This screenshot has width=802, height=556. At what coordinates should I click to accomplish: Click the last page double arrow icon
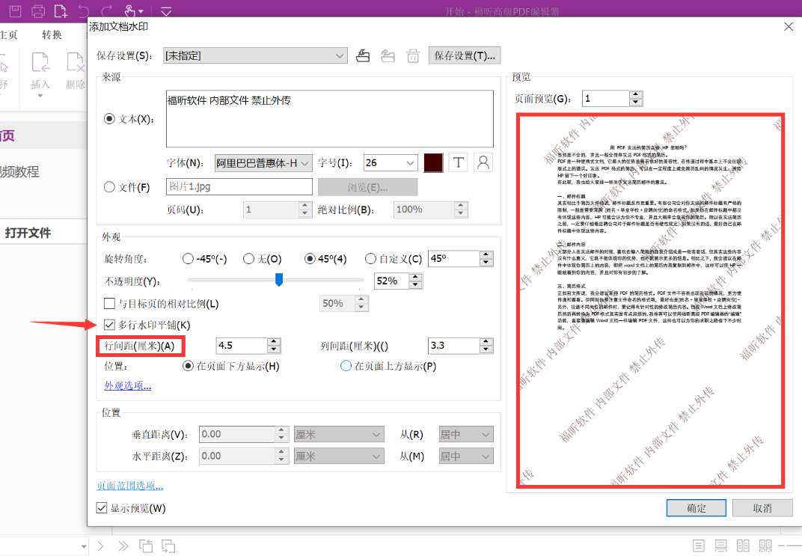point(123,546)
